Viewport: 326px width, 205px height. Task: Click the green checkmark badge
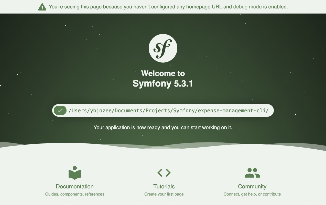pyautogui.click(x=60, y=111)
